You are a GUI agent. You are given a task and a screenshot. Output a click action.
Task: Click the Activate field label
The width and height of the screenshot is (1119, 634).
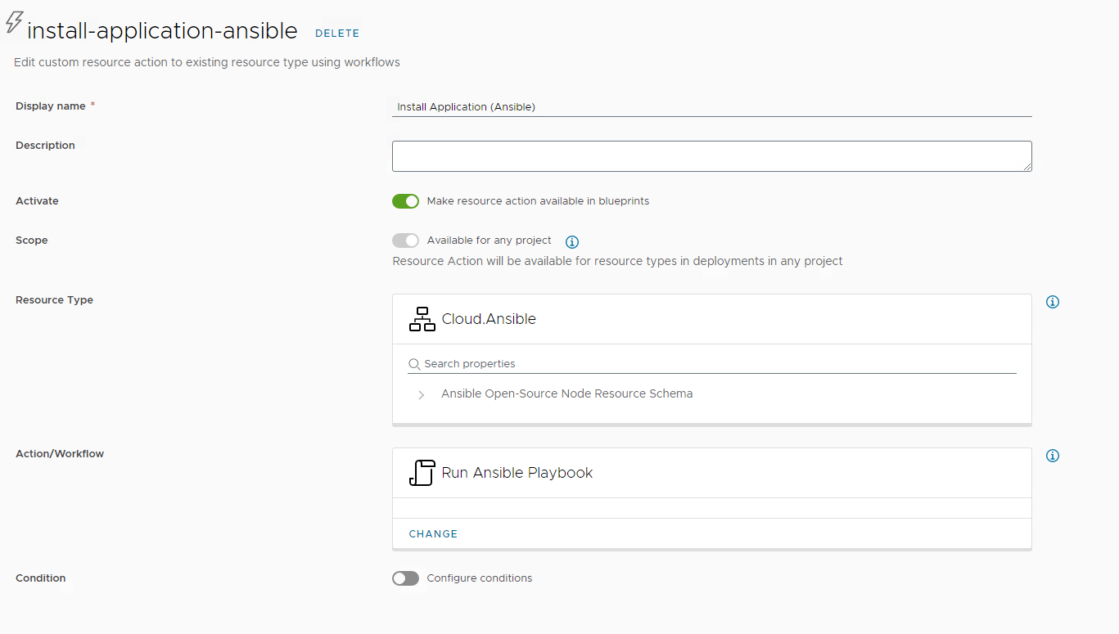pos(37,201)
